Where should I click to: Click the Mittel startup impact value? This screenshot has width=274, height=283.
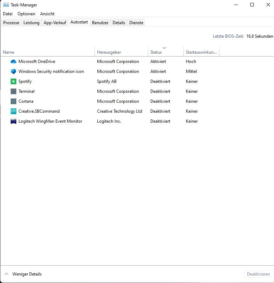[191, 71]
